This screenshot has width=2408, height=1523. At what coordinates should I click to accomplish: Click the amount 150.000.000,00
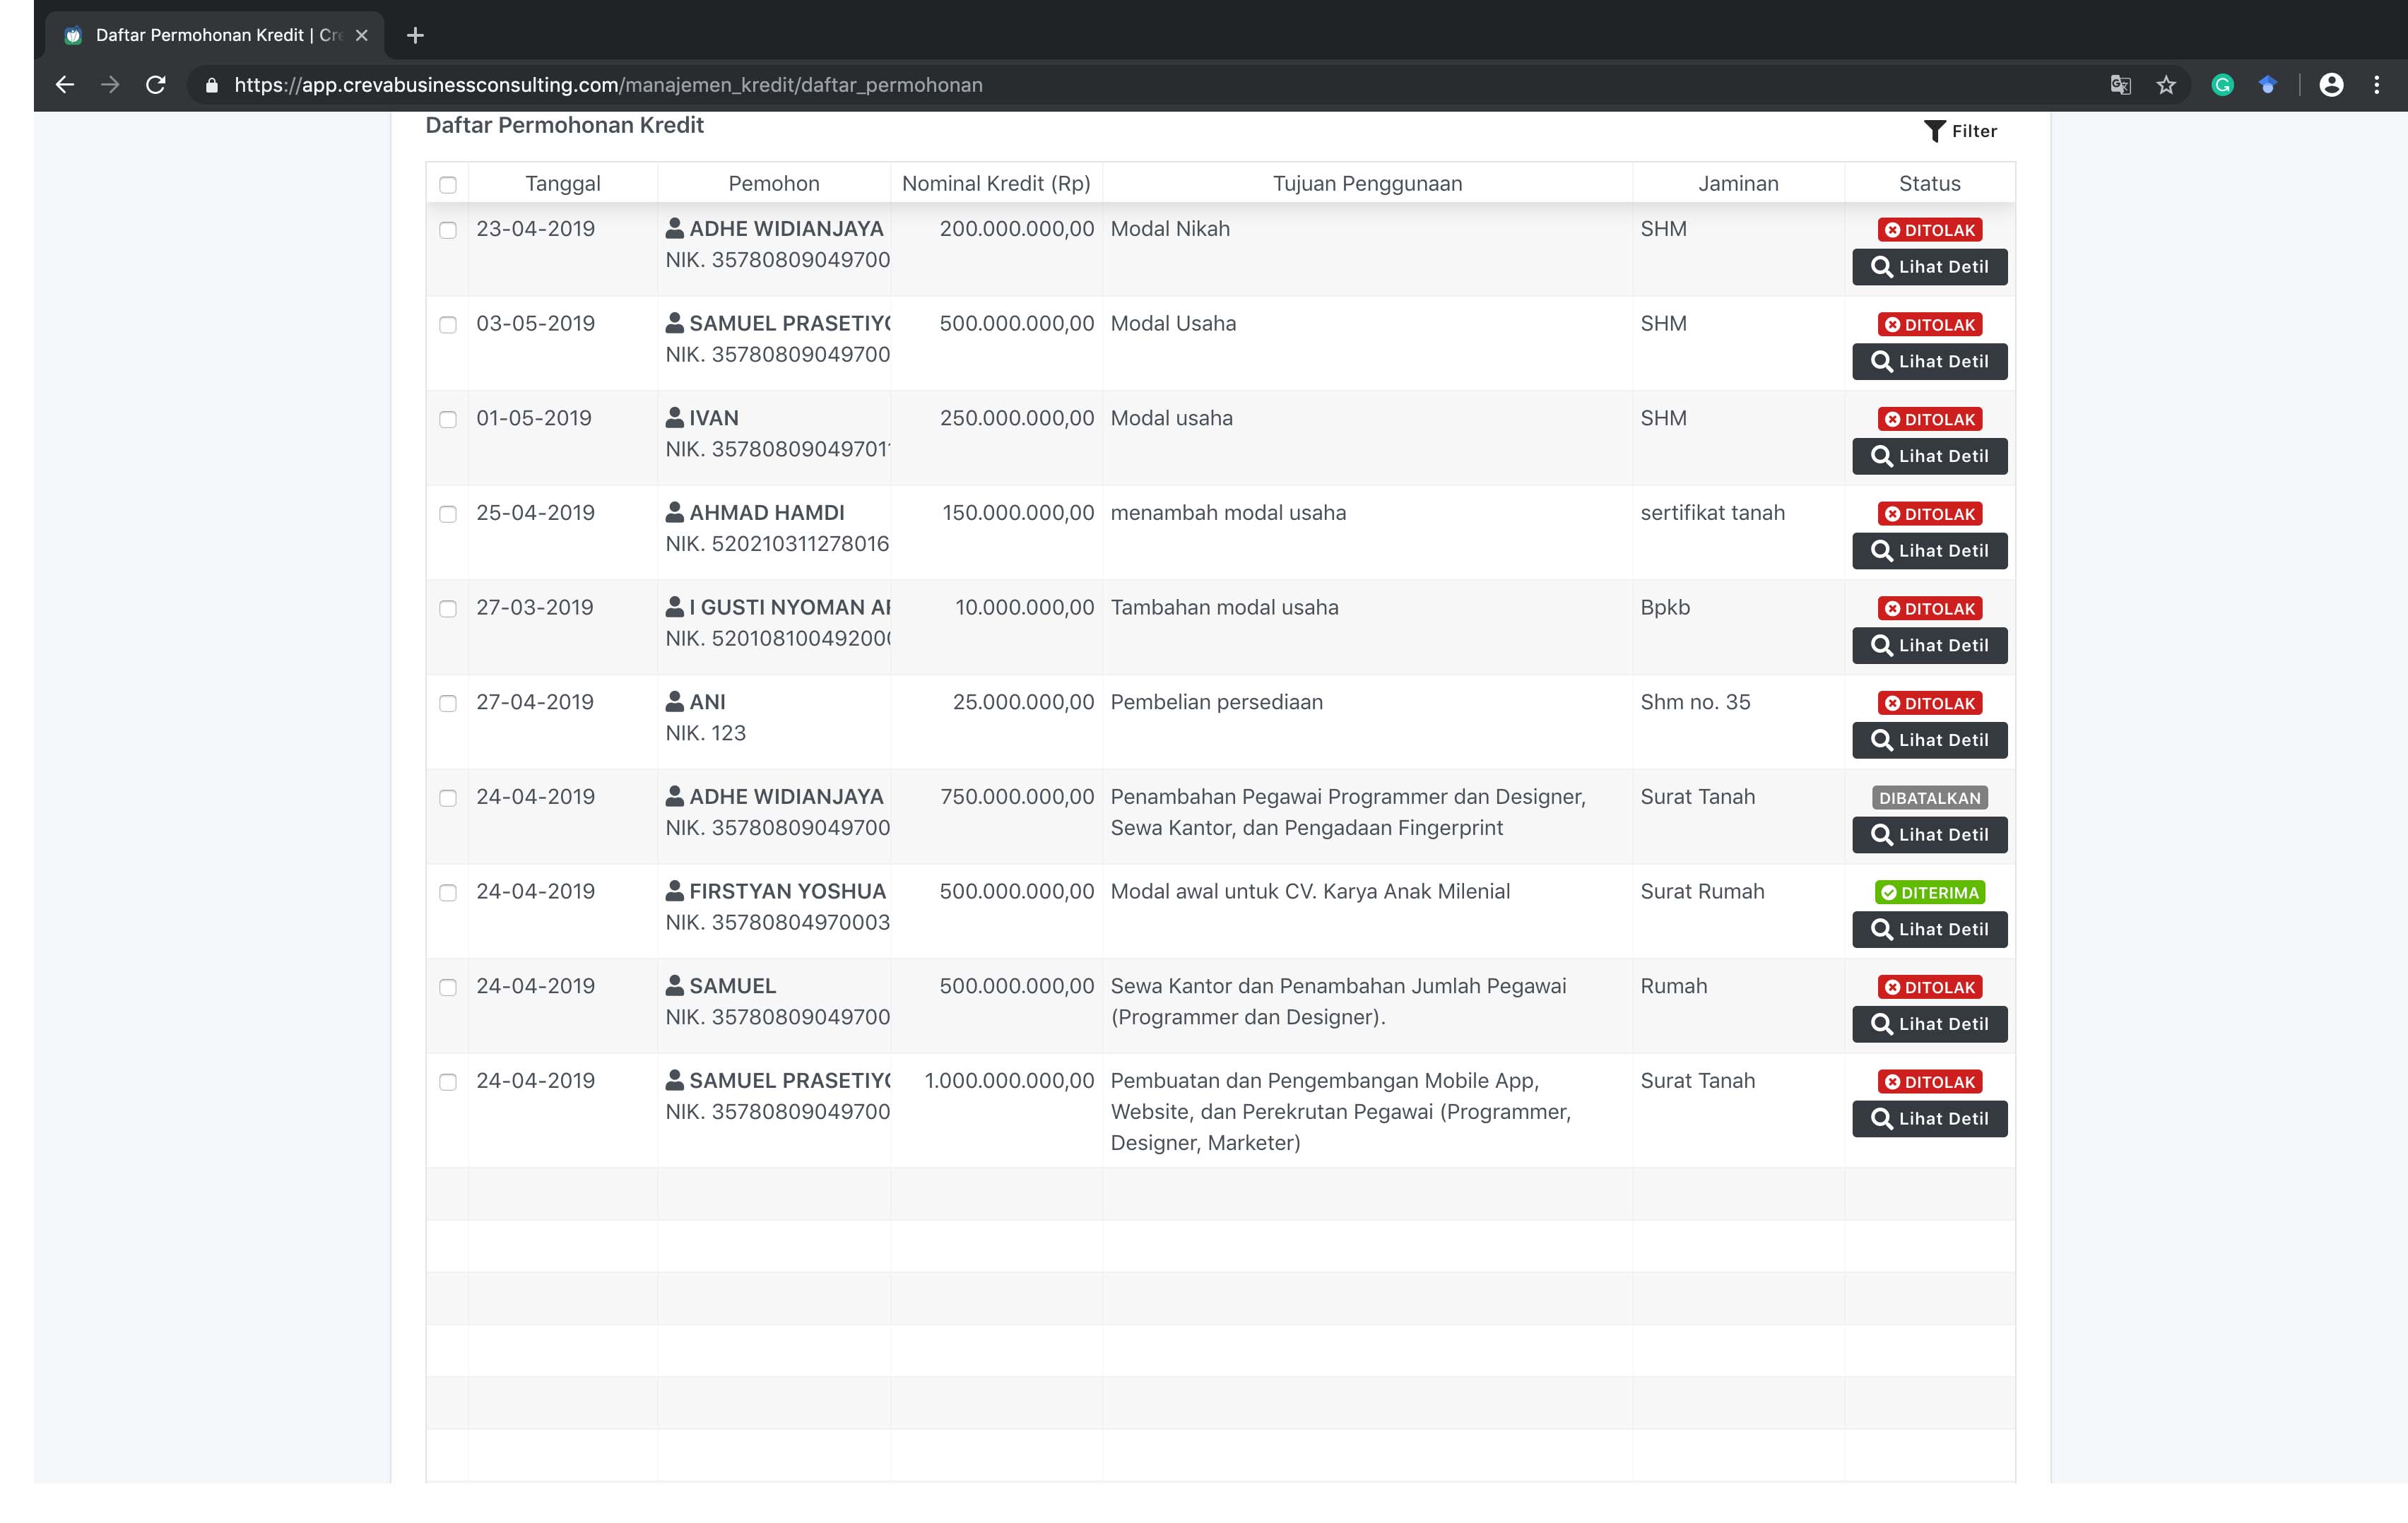click(1018, 513)
